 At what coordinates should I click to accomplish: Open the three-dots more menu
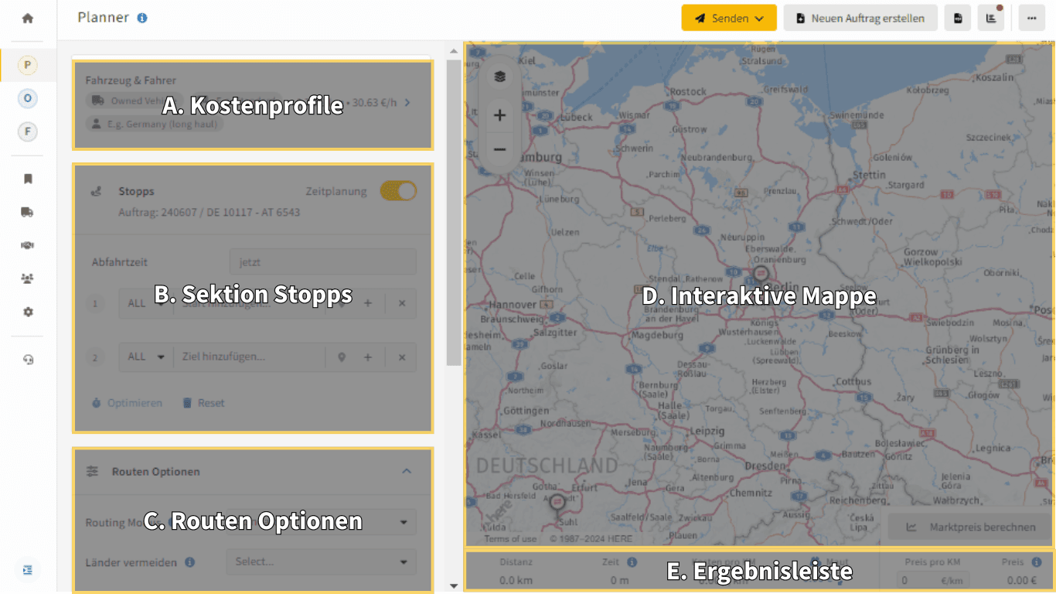pos(1032,18)
